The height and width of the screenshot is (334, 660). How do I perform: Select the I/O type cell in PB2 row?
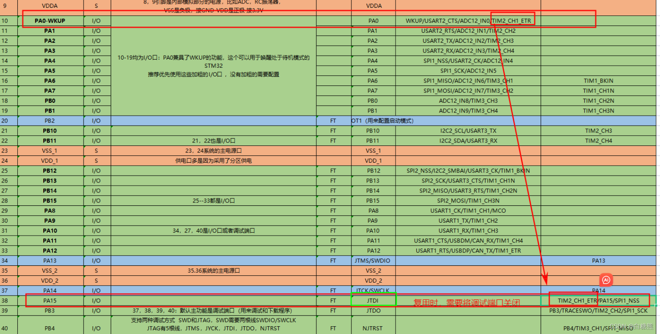[96, 120]
